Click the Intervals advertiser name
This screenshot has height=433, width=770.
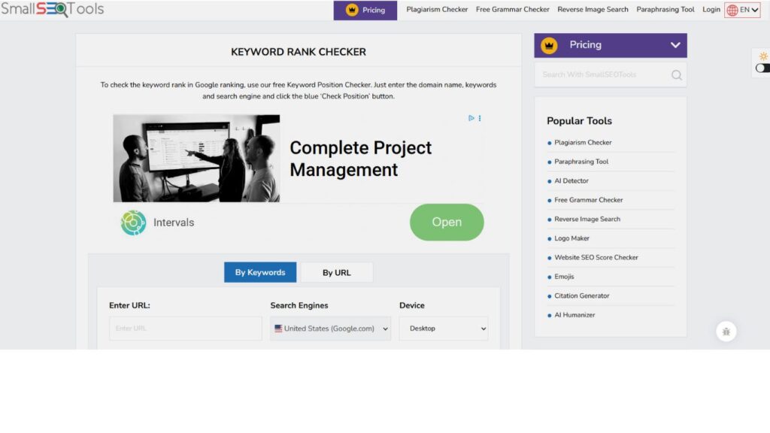tap(174, 223)
